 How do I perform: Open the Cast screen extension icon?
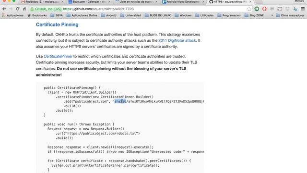point(280,9)
